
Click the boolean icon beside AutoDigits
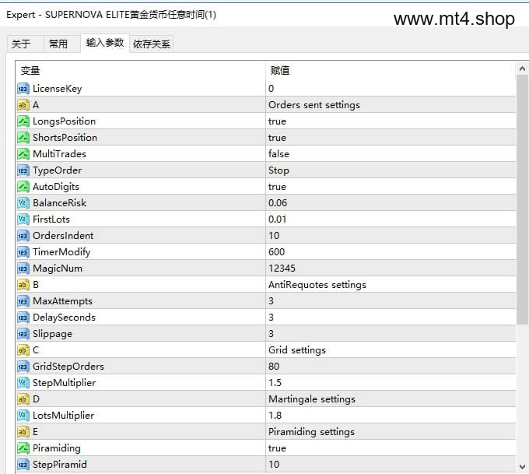pos(23,187)
